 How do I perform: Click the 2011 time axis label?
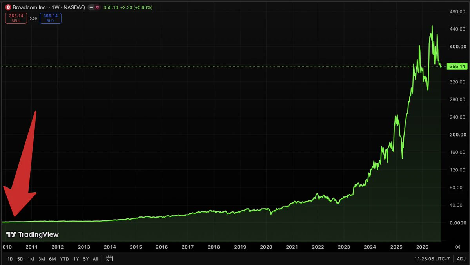pos(31,247)
